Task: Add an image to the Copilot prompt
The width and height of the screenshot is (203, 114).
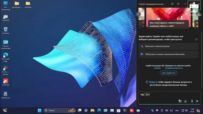Action: click(x=180, y=101)
